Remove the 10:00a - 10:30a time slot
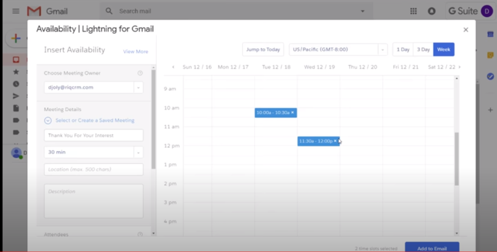Image resolution: width=497 pixels, height=252 pixels. tap(293, 112)
